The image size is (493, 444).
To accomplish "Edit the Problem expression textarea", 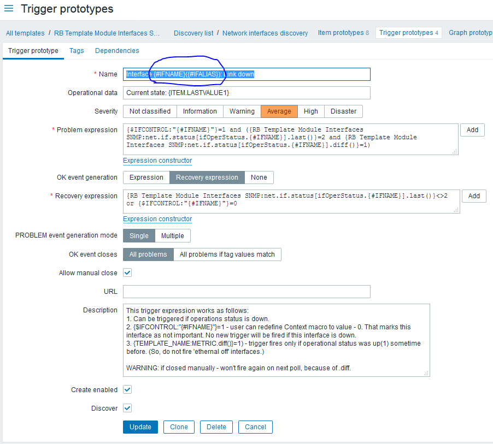I will tap(291, 139).
